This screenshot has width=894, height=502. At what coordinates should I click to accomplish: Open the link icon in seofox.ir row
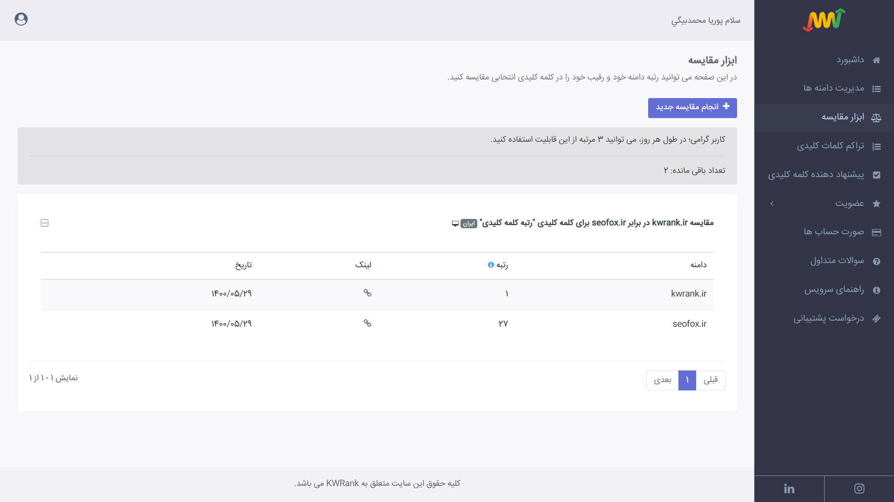367,323
